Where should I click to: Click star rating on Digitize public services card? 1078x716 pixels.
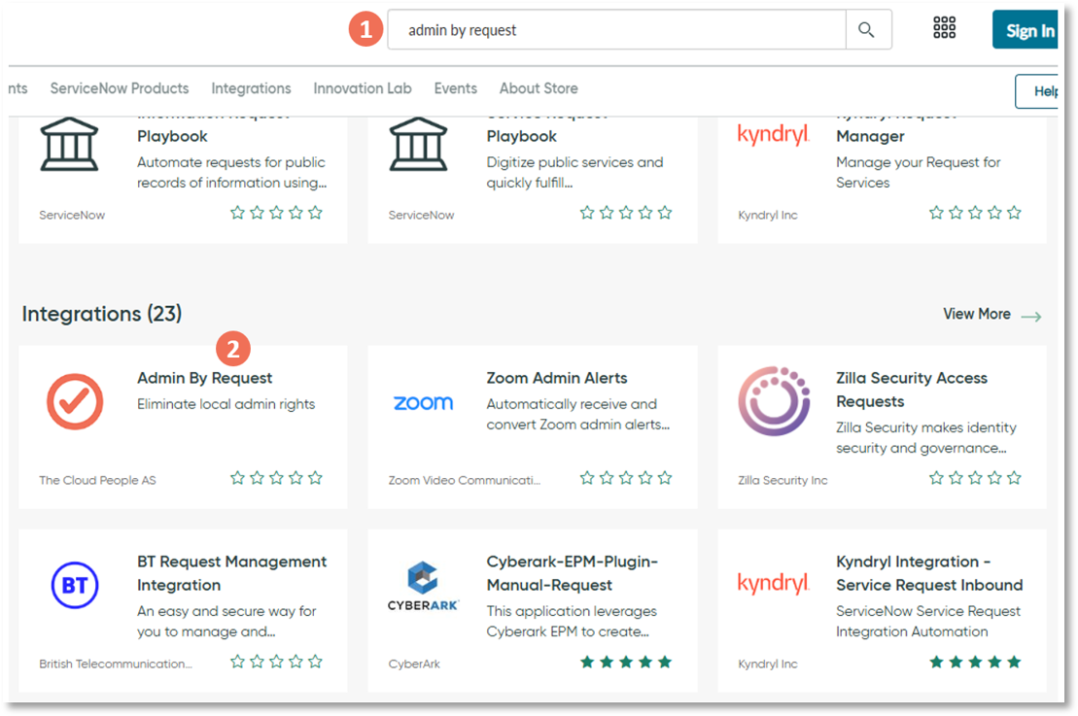pyautogui.click(x=626, y=213)
